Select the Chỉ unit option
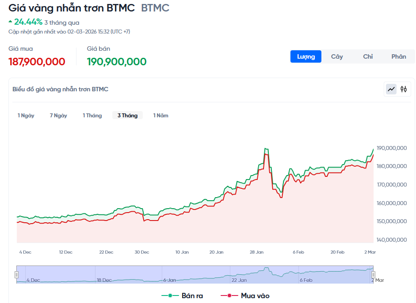This screenshot has width=416, height=303. (x=368, y=56)
